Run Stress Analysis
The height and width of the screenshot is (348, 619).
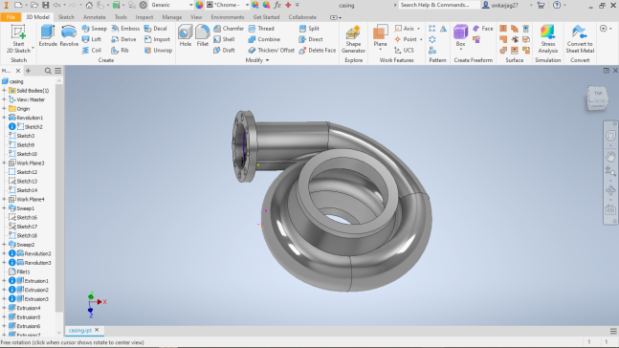click(x=548, y=38)
